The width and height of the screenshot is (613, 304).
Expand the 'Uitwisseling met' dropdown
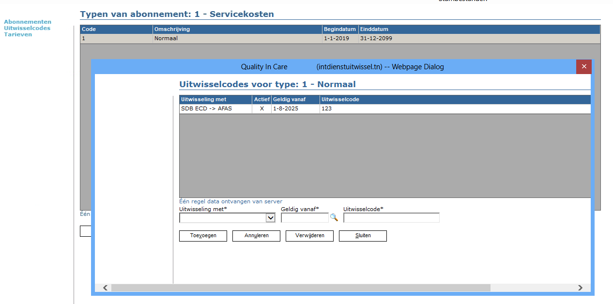[x=270, y=218]
